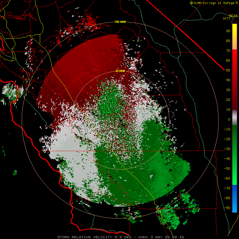The image size is (239, 239).
Task: Click the 50 NMI range ring label
Action: pos(120,71)
